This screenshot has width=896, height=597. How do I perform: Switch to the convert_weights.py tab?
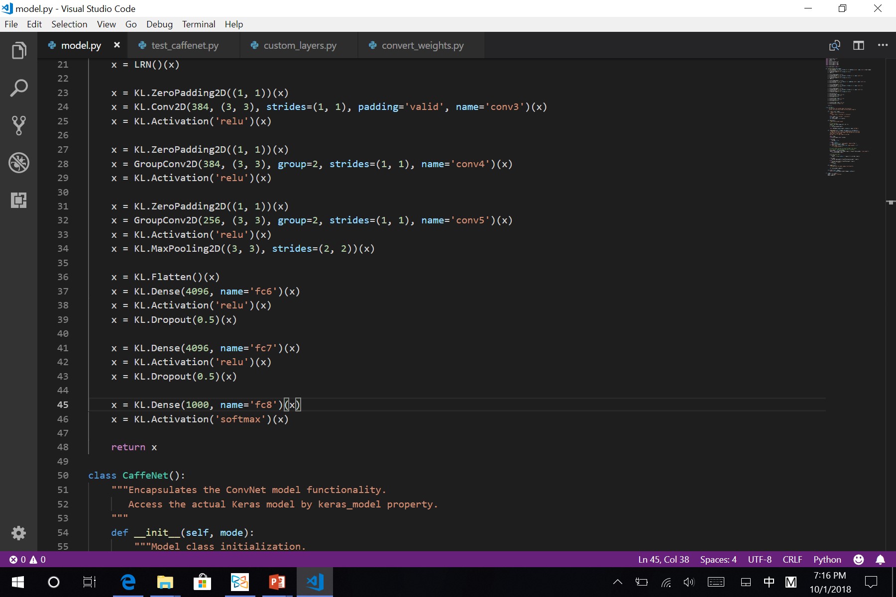(x=422, y=45)
